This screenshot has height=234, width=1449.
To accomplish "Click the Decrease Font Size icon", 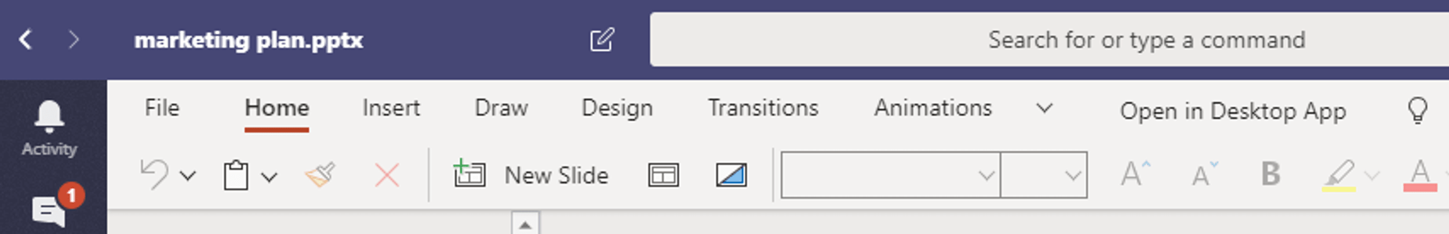I will coord(1204,174).
